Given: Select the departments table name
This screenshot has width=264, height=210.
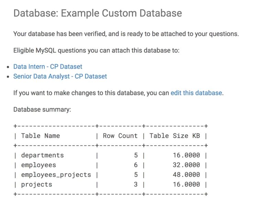Looking at the screenshot, I should 42,155.
